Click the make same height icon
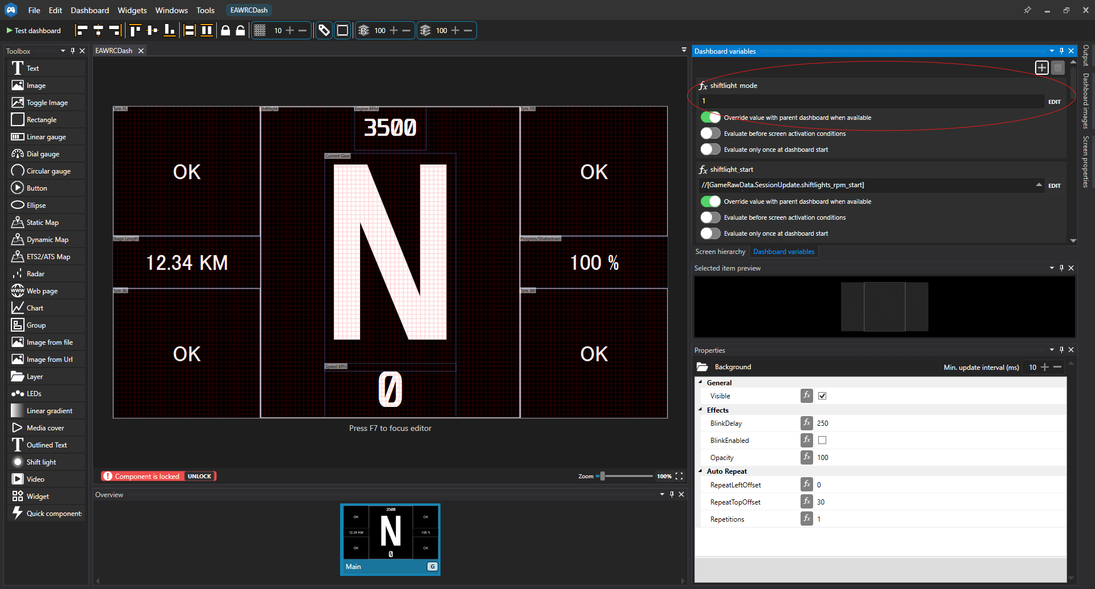Image resolution: width=1095 pixels, height=589 pixels. point(207,30)
